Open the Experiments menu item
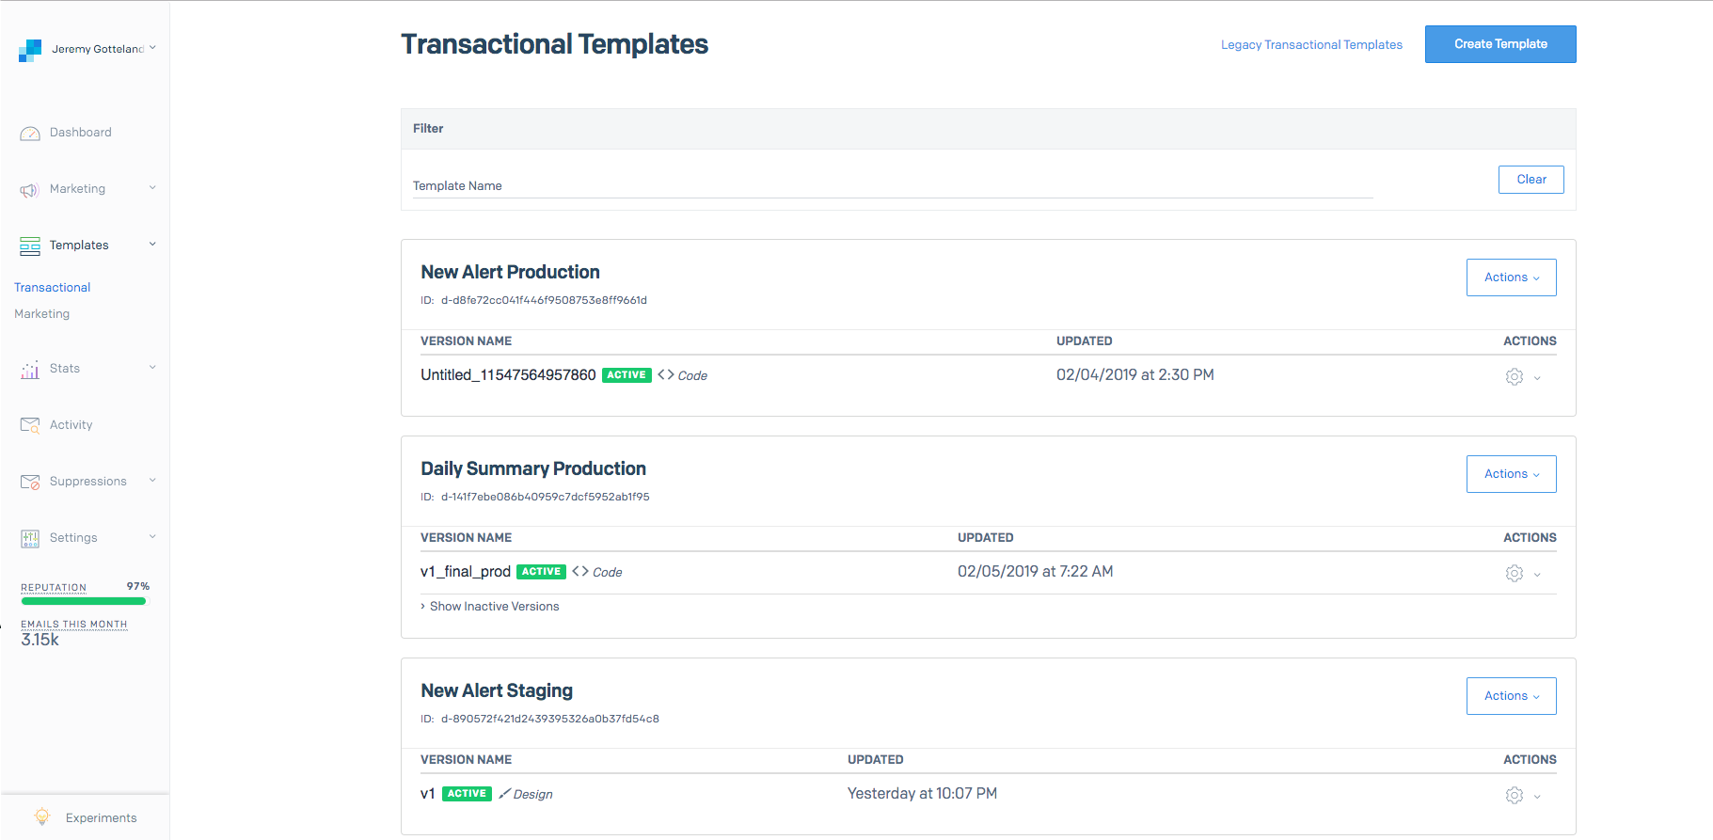 [x=101, y=818]
